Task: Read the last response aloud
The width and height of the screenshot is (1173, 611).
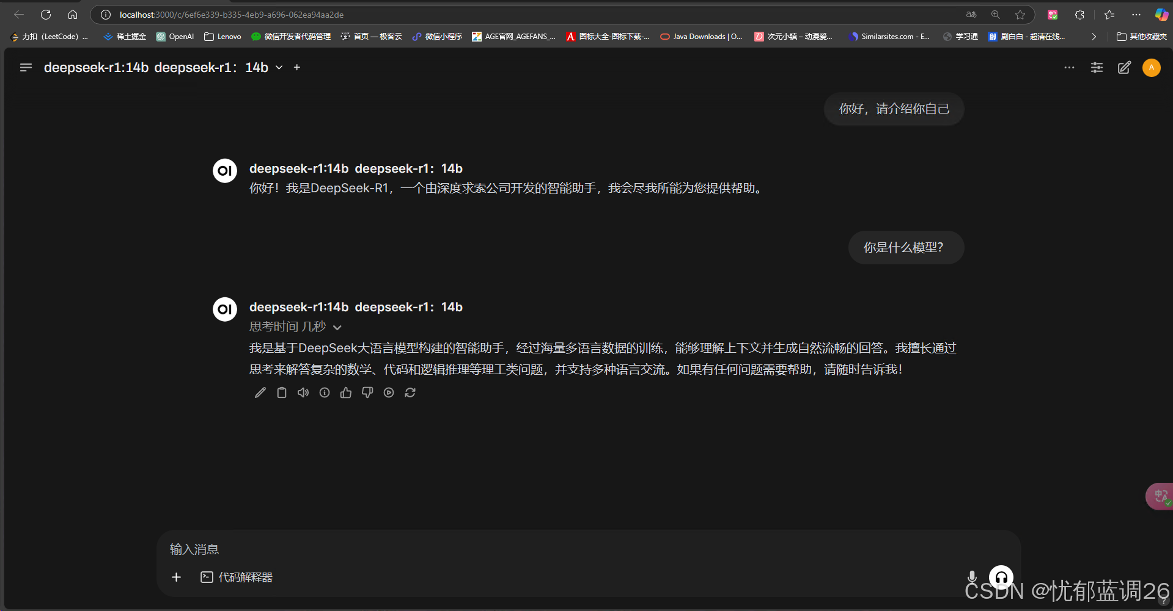Action: 303,392
